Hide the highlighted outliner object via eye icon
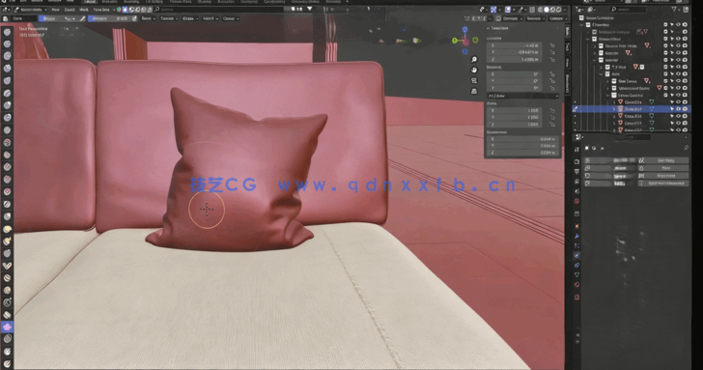The image size is (703, 370). click(678, 109)
